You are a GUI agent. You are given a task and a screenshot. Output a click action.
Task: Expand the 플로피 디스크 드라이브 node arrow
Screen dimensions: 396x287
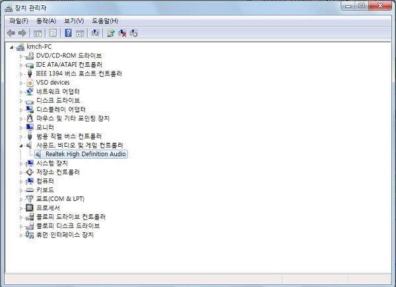21,227
